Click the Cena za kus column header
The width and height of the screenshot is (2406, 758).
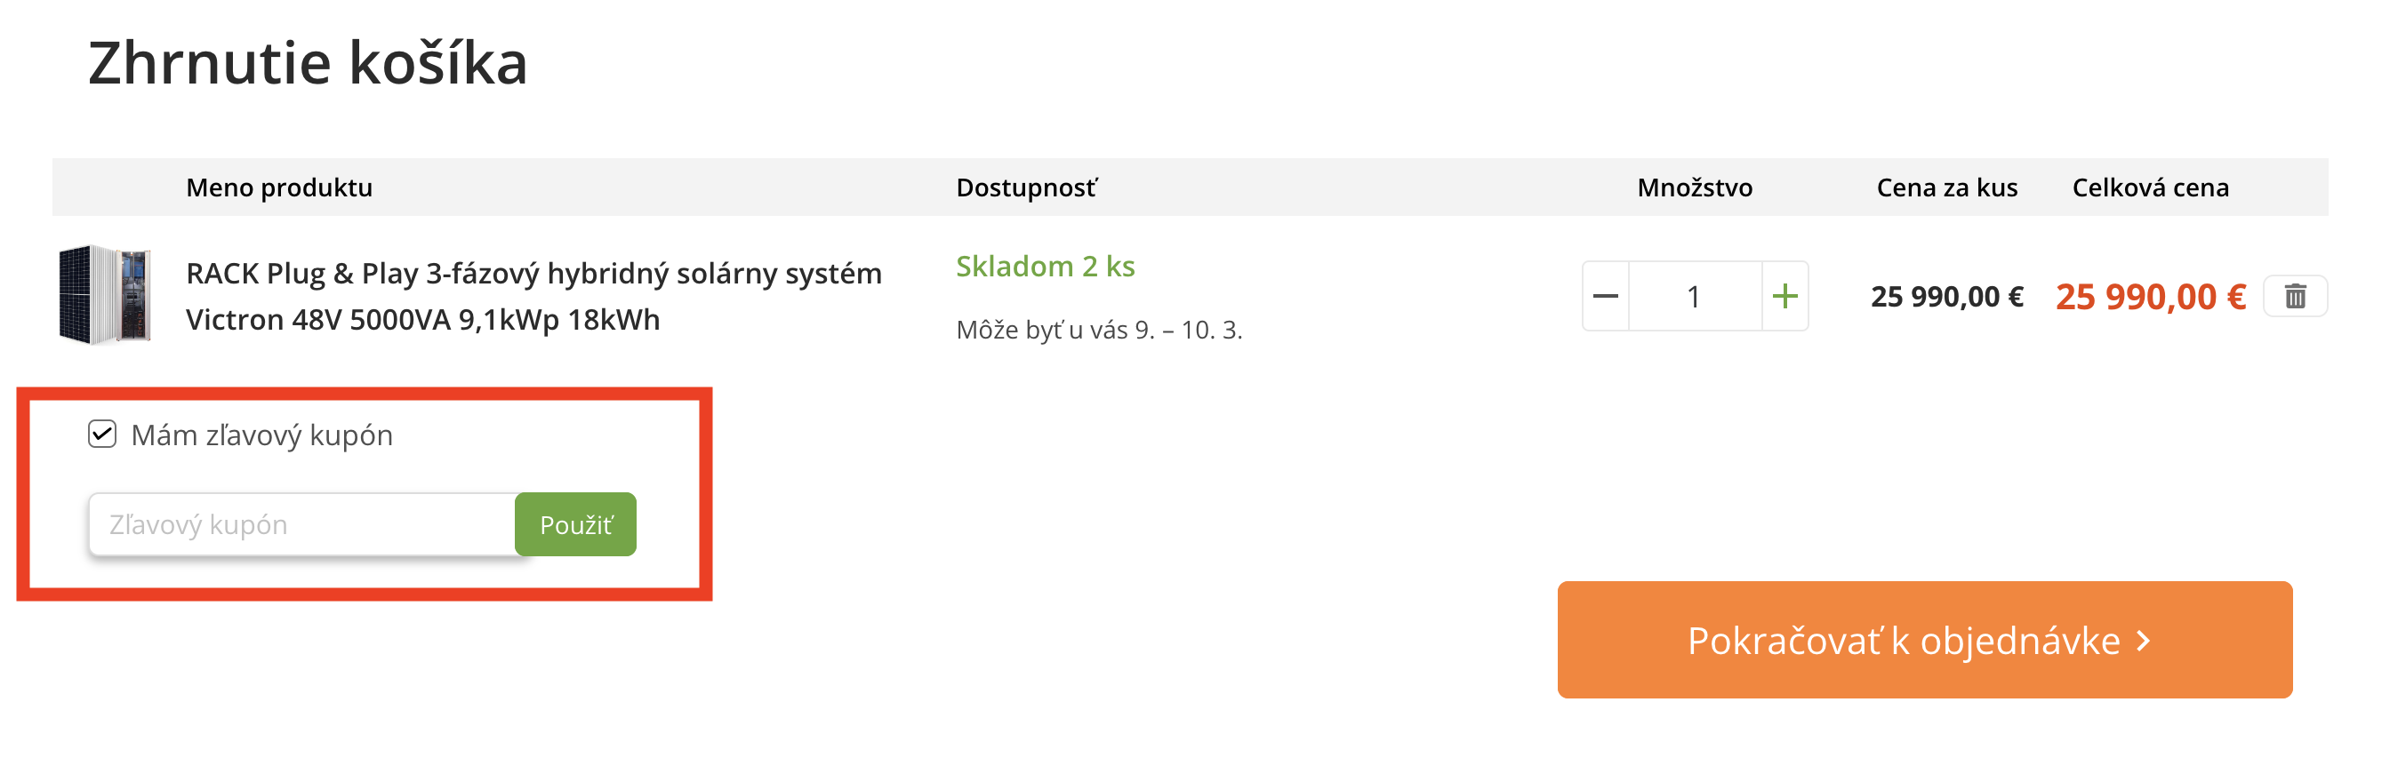1946,188
